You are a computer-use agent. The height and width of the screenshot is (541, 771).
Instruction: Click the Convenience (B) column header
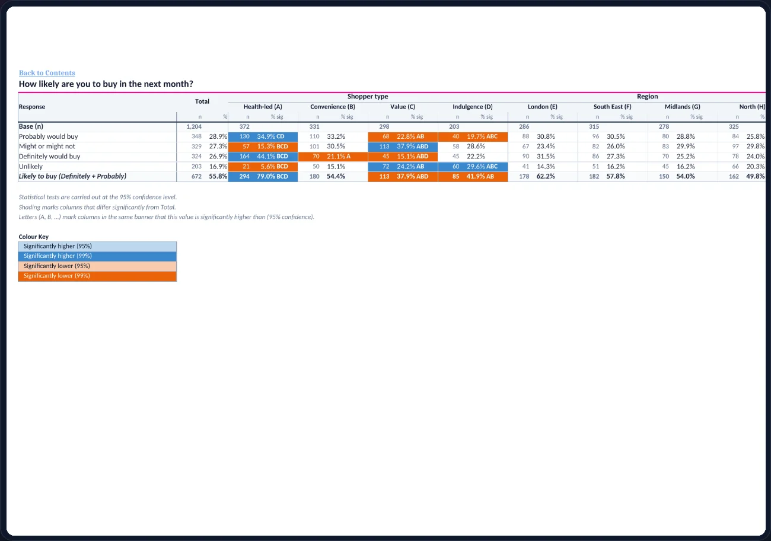point(333,107)
